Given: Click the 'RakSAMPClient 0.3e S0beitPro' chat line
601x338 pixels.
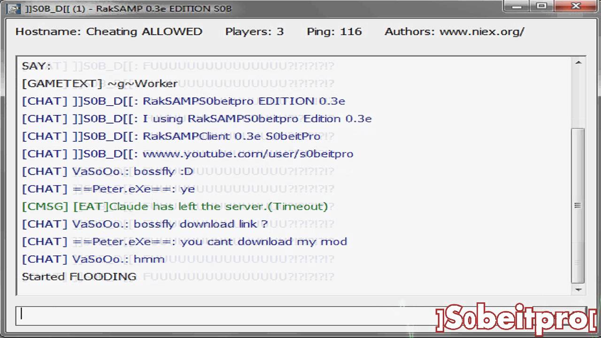Looking at the screenshot, I should coord(171,136).
